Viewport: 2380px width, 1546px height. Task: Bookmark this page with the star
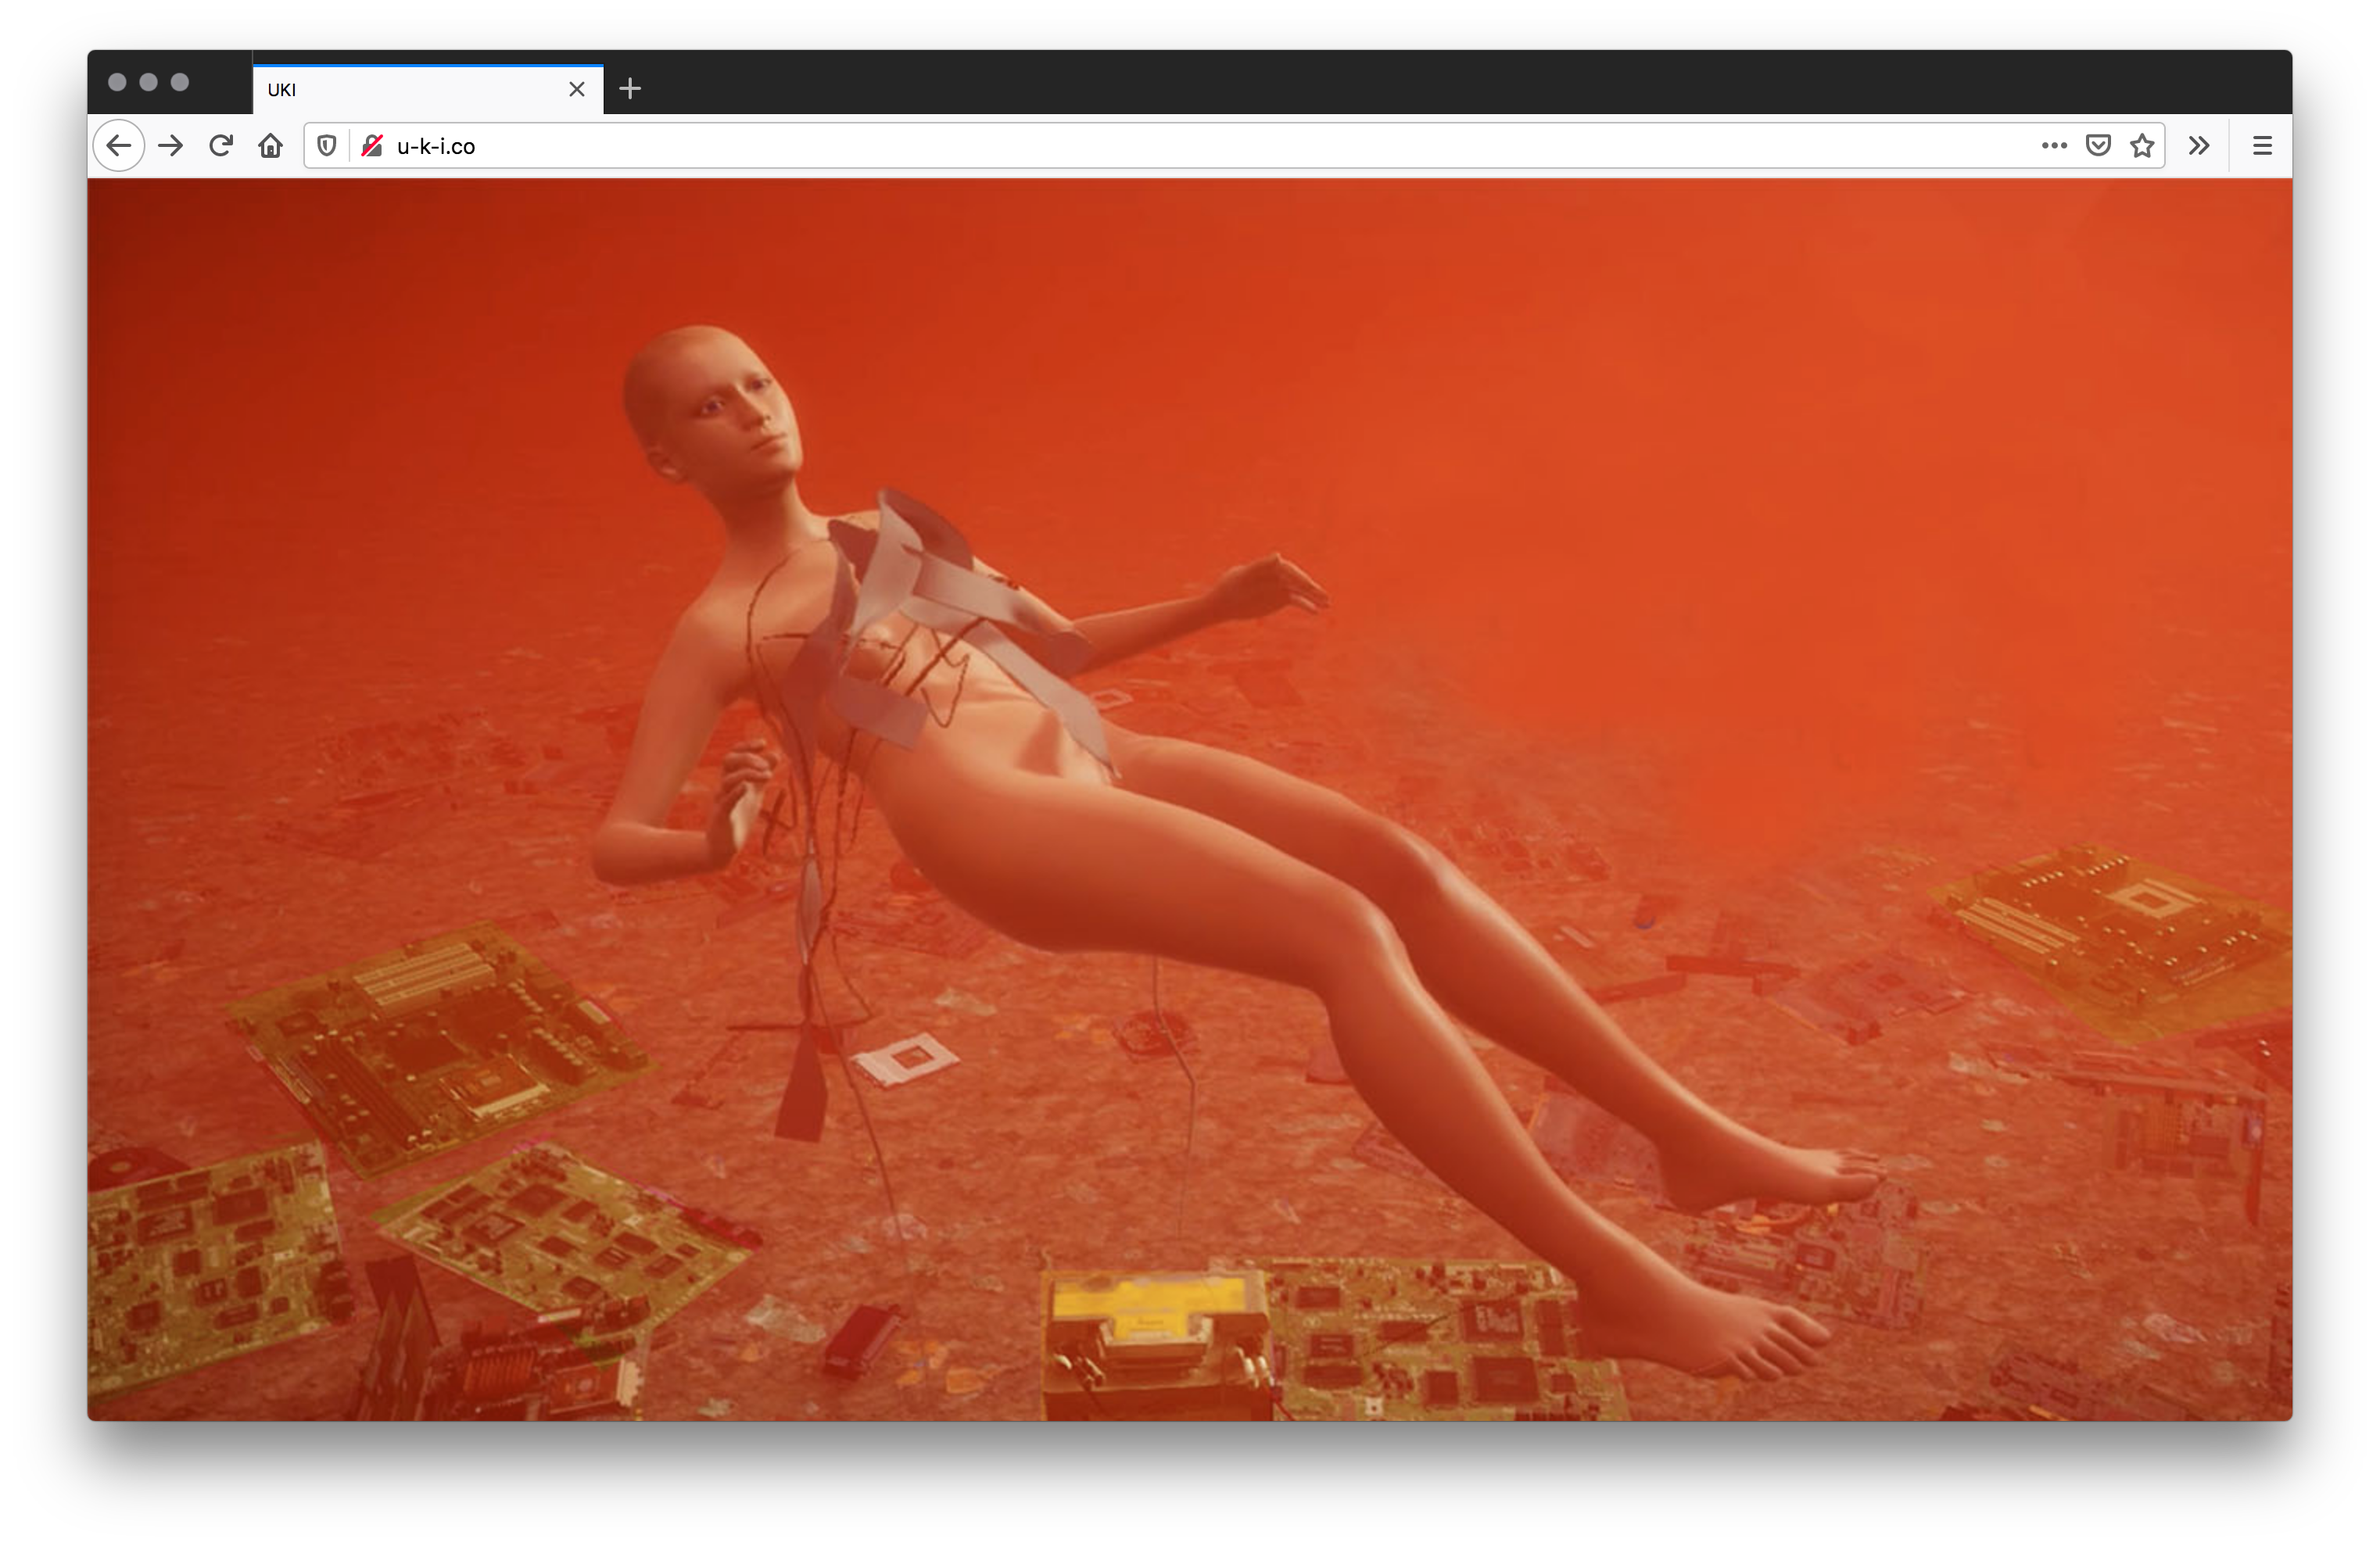(2141, 146)
